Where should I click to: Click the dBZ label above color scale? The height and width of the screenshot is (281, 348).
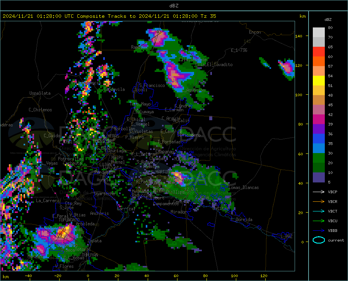(328, 19)
